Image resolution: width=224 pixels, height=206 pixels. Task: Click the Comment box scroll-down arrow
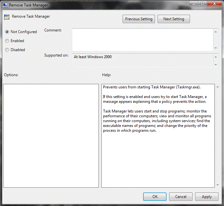[216, 48]
